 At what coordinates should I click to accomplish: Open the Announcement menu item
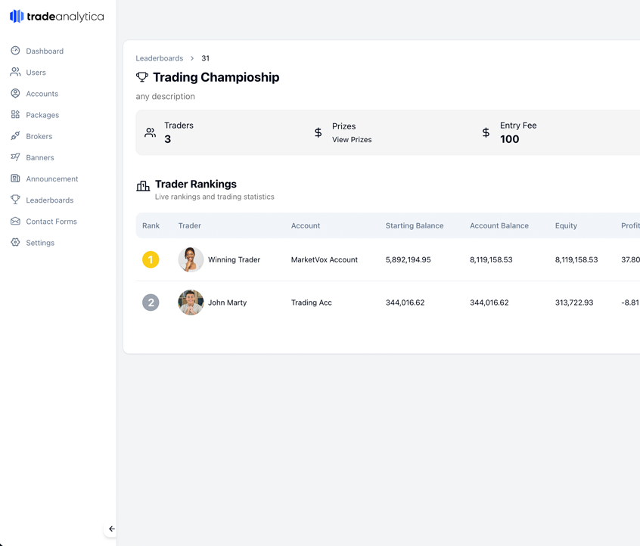pos(51,179)
